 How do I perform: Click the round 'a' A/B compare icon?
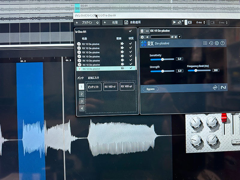pos(142,37)
